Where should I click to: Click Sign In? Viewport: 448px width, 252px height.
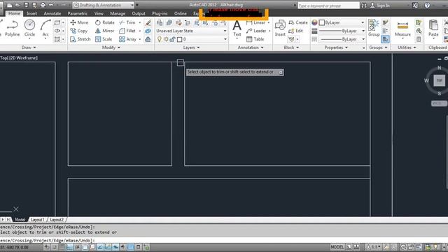(x=379, y=5)
